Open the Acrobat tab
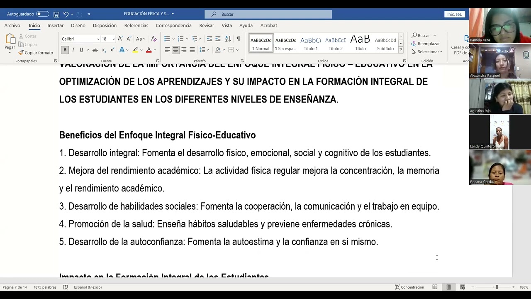 coord(268,25)
